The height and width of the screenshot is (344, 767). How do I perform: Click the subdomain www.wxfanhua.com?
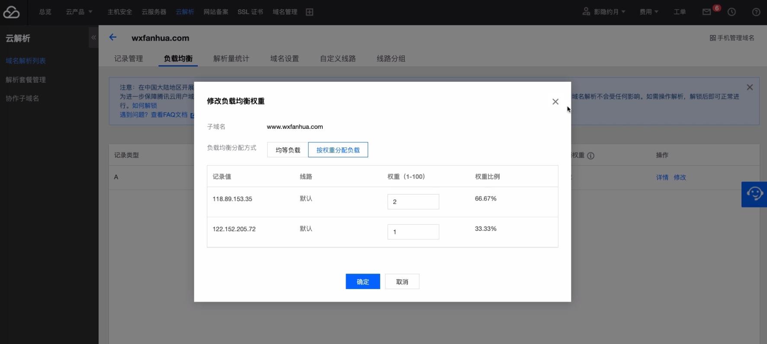[295, 127]
